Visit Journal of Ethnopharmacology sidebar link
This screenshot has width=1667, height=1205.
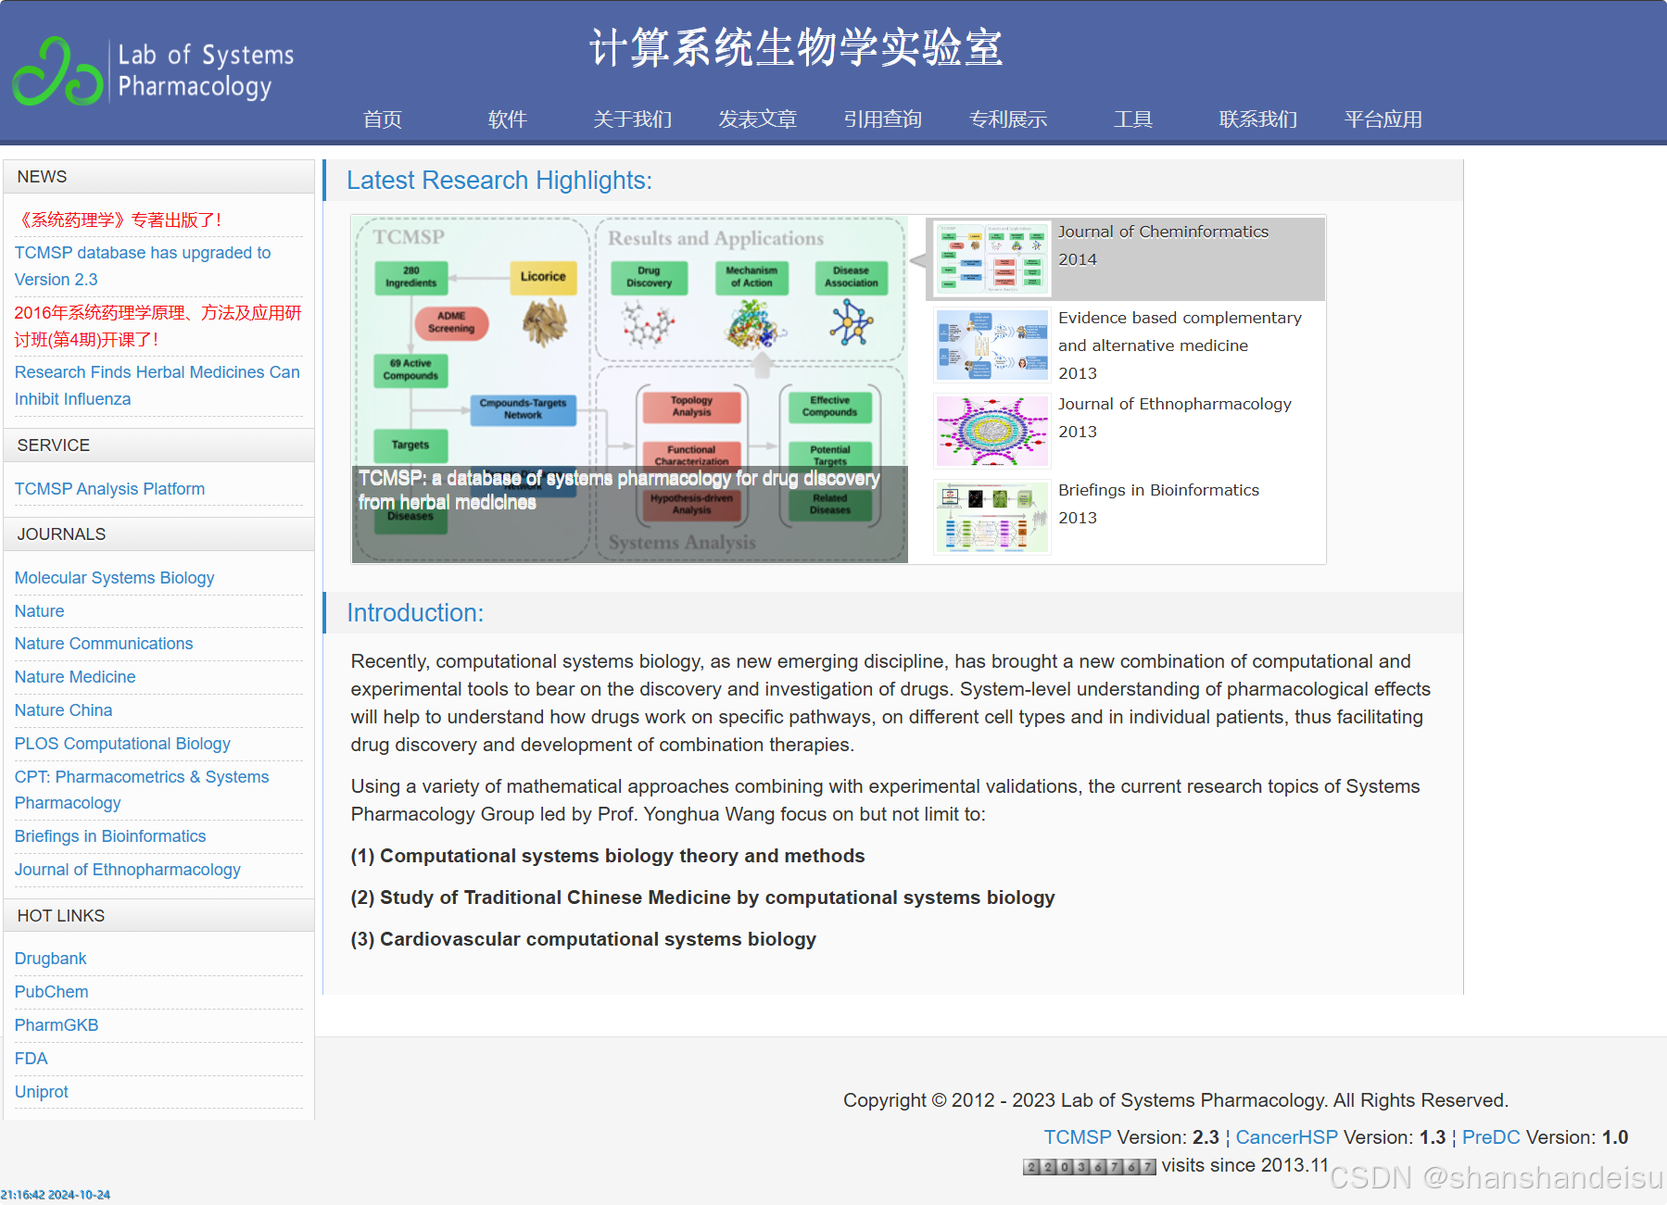point(127,870)
